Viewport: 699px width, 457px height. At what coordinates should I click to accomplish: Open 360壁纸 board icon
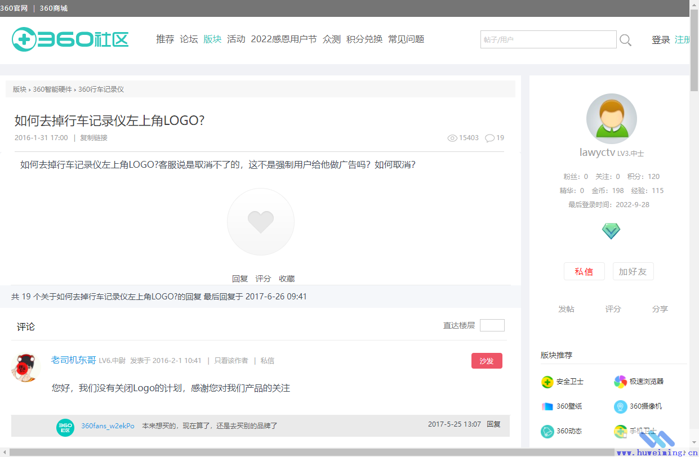547,406
